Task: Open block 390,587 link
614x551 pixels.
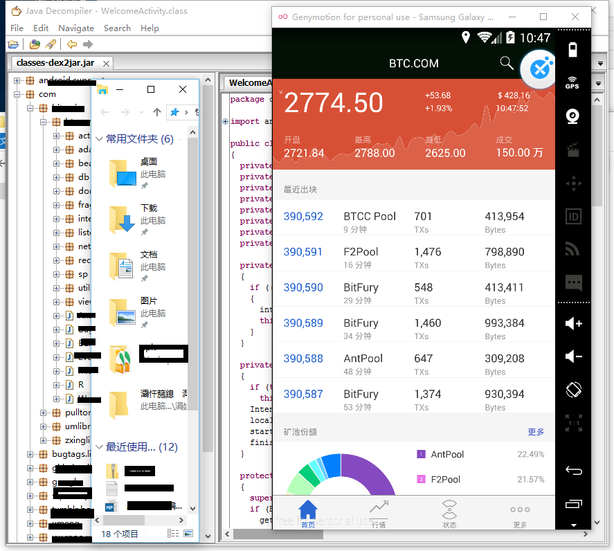Action: point(303,394)
